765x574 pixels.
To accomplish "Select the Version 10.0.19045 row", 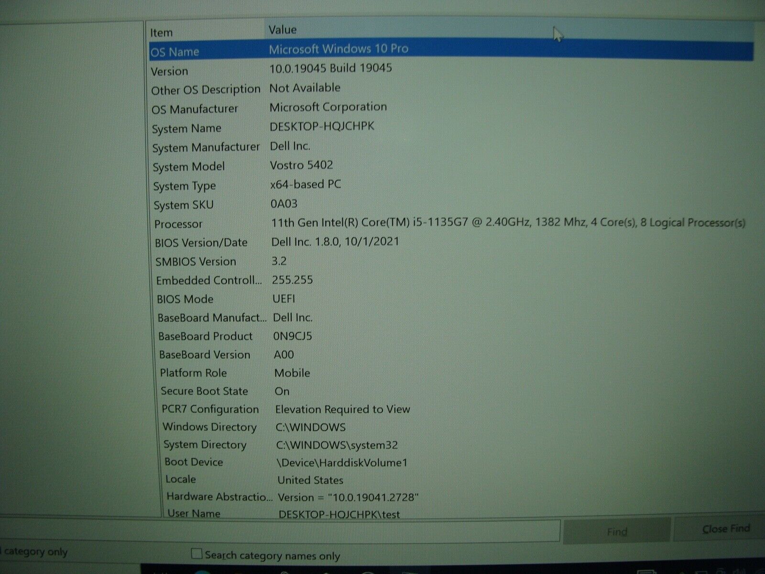I will pyautogui.click(x=451, y=70).
